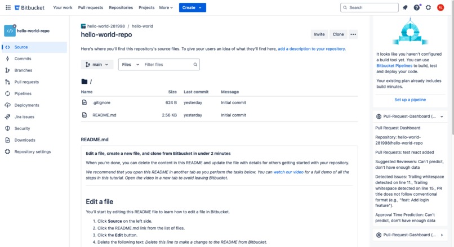The height and width of the screenshot is (247, 454).
Task: Open the .gitignore file name
Action: (x=101, y=102)
